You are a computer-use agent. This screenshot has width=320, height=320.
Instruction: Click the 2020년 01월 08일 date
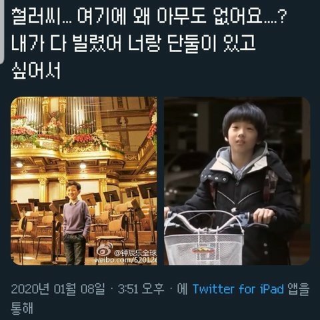point(58,289)
